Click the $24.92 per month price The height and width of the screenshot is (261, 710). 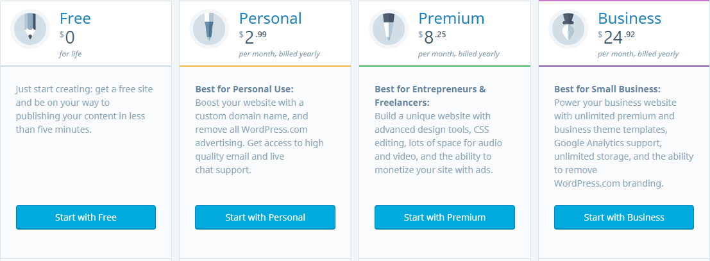click(638, 44)
